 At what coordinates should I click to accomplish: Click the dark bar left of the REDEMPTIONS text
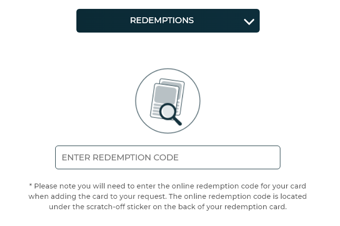[x=103, y=21]
